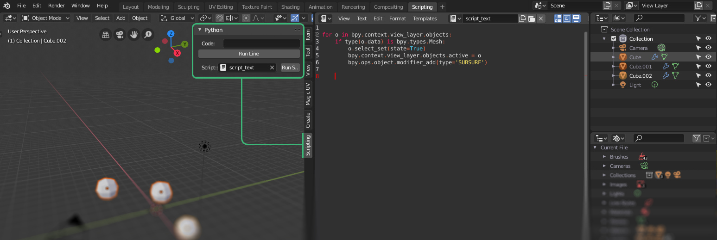Click the mesh data icon beside Cube.002
The image size is (717, 240).
(675, 76)
